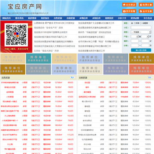The width and height of the screenshot is (154, 154).
Task: Click 更多 in the 出租房源 panel header
Action: tap(150, 77)
